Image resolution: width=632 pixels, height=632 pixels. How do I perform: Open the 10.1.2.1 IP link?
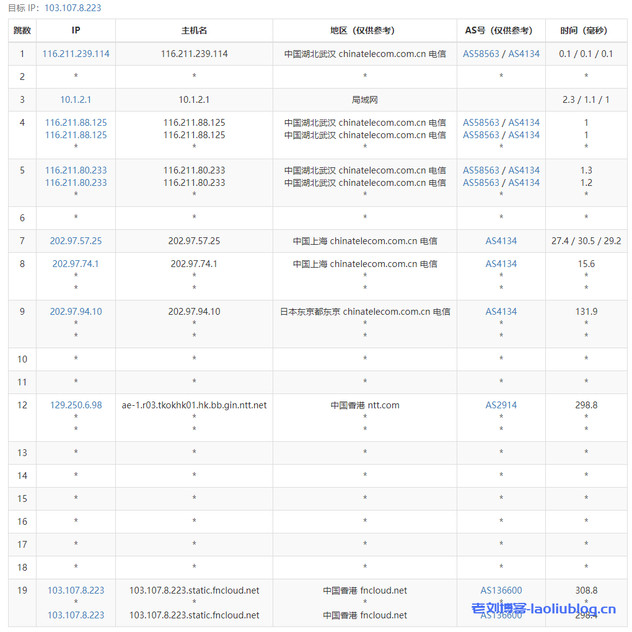(76, 100)
